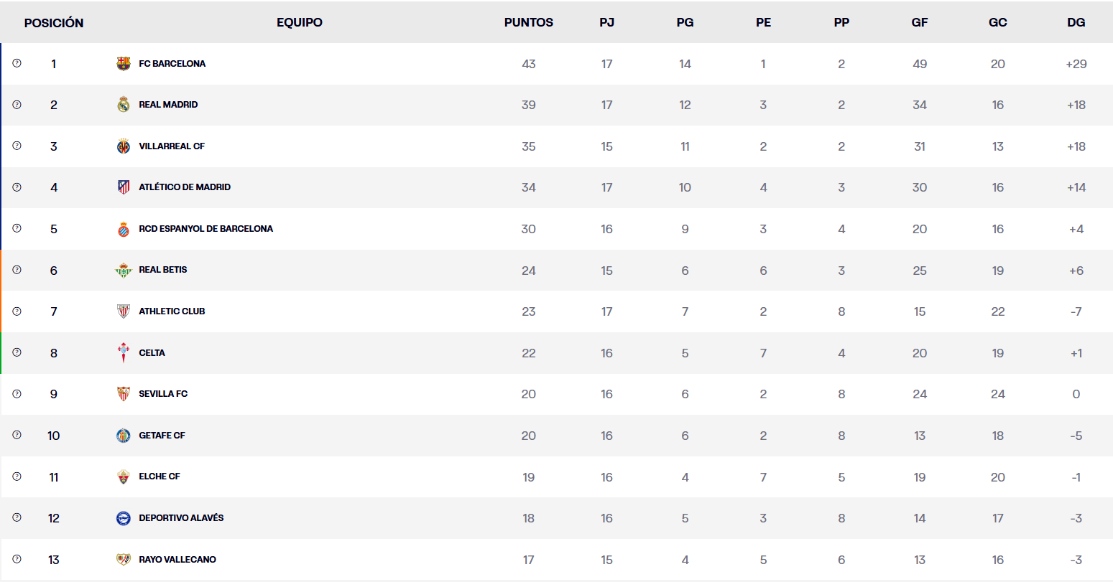Viewport: 1113px width, 582px height.
Task: Click the PUNTOS column header
Action: point(529,22)
